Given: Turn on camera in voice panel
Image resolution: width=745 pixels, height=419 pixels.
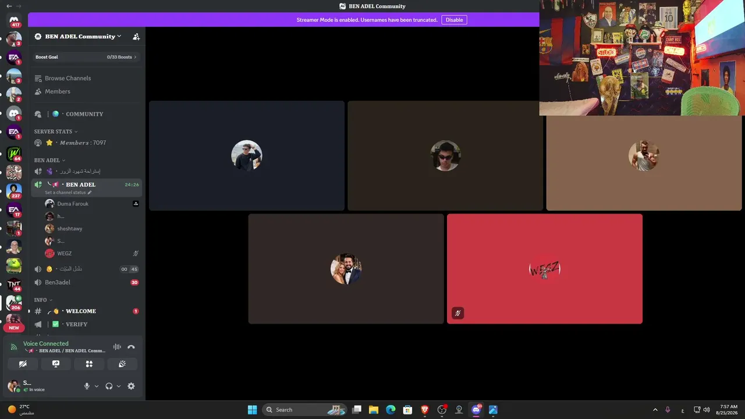Looking at the screenshot, I should click(23, 364).
